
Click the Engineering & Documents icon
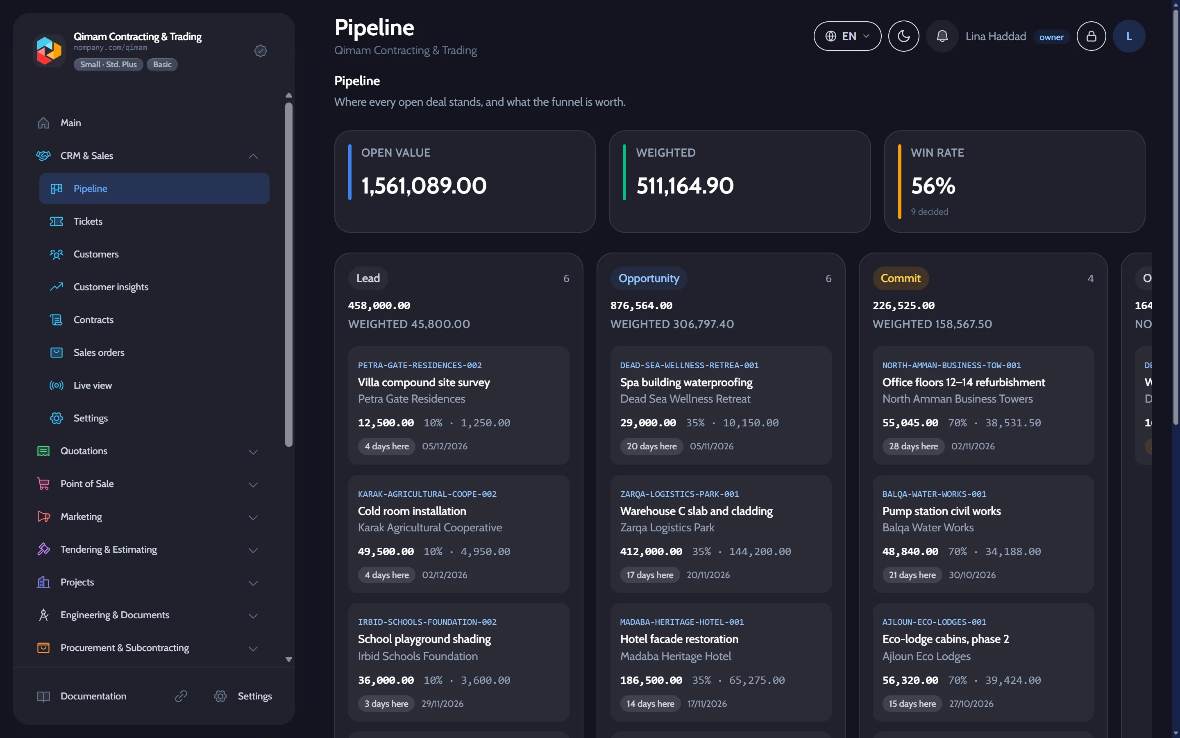point(44,615)
